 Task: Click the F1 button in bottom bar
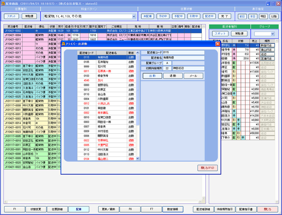15,209
